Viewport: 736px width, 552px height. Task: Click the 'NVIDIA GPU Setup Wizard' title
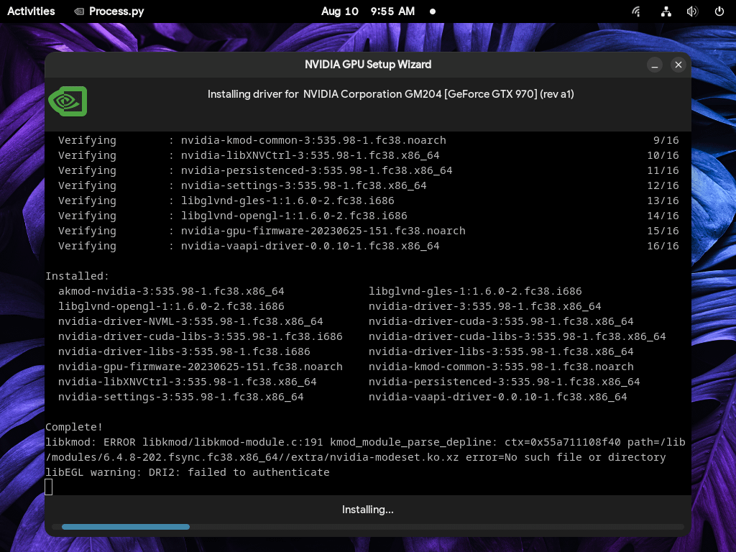pos(367,65)
